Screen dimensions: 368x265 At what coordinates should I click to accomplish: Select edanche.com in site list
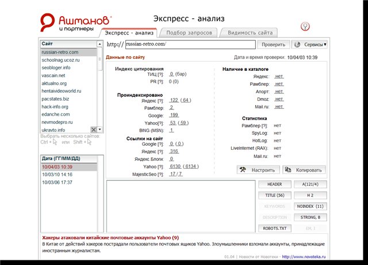[68, 114]
